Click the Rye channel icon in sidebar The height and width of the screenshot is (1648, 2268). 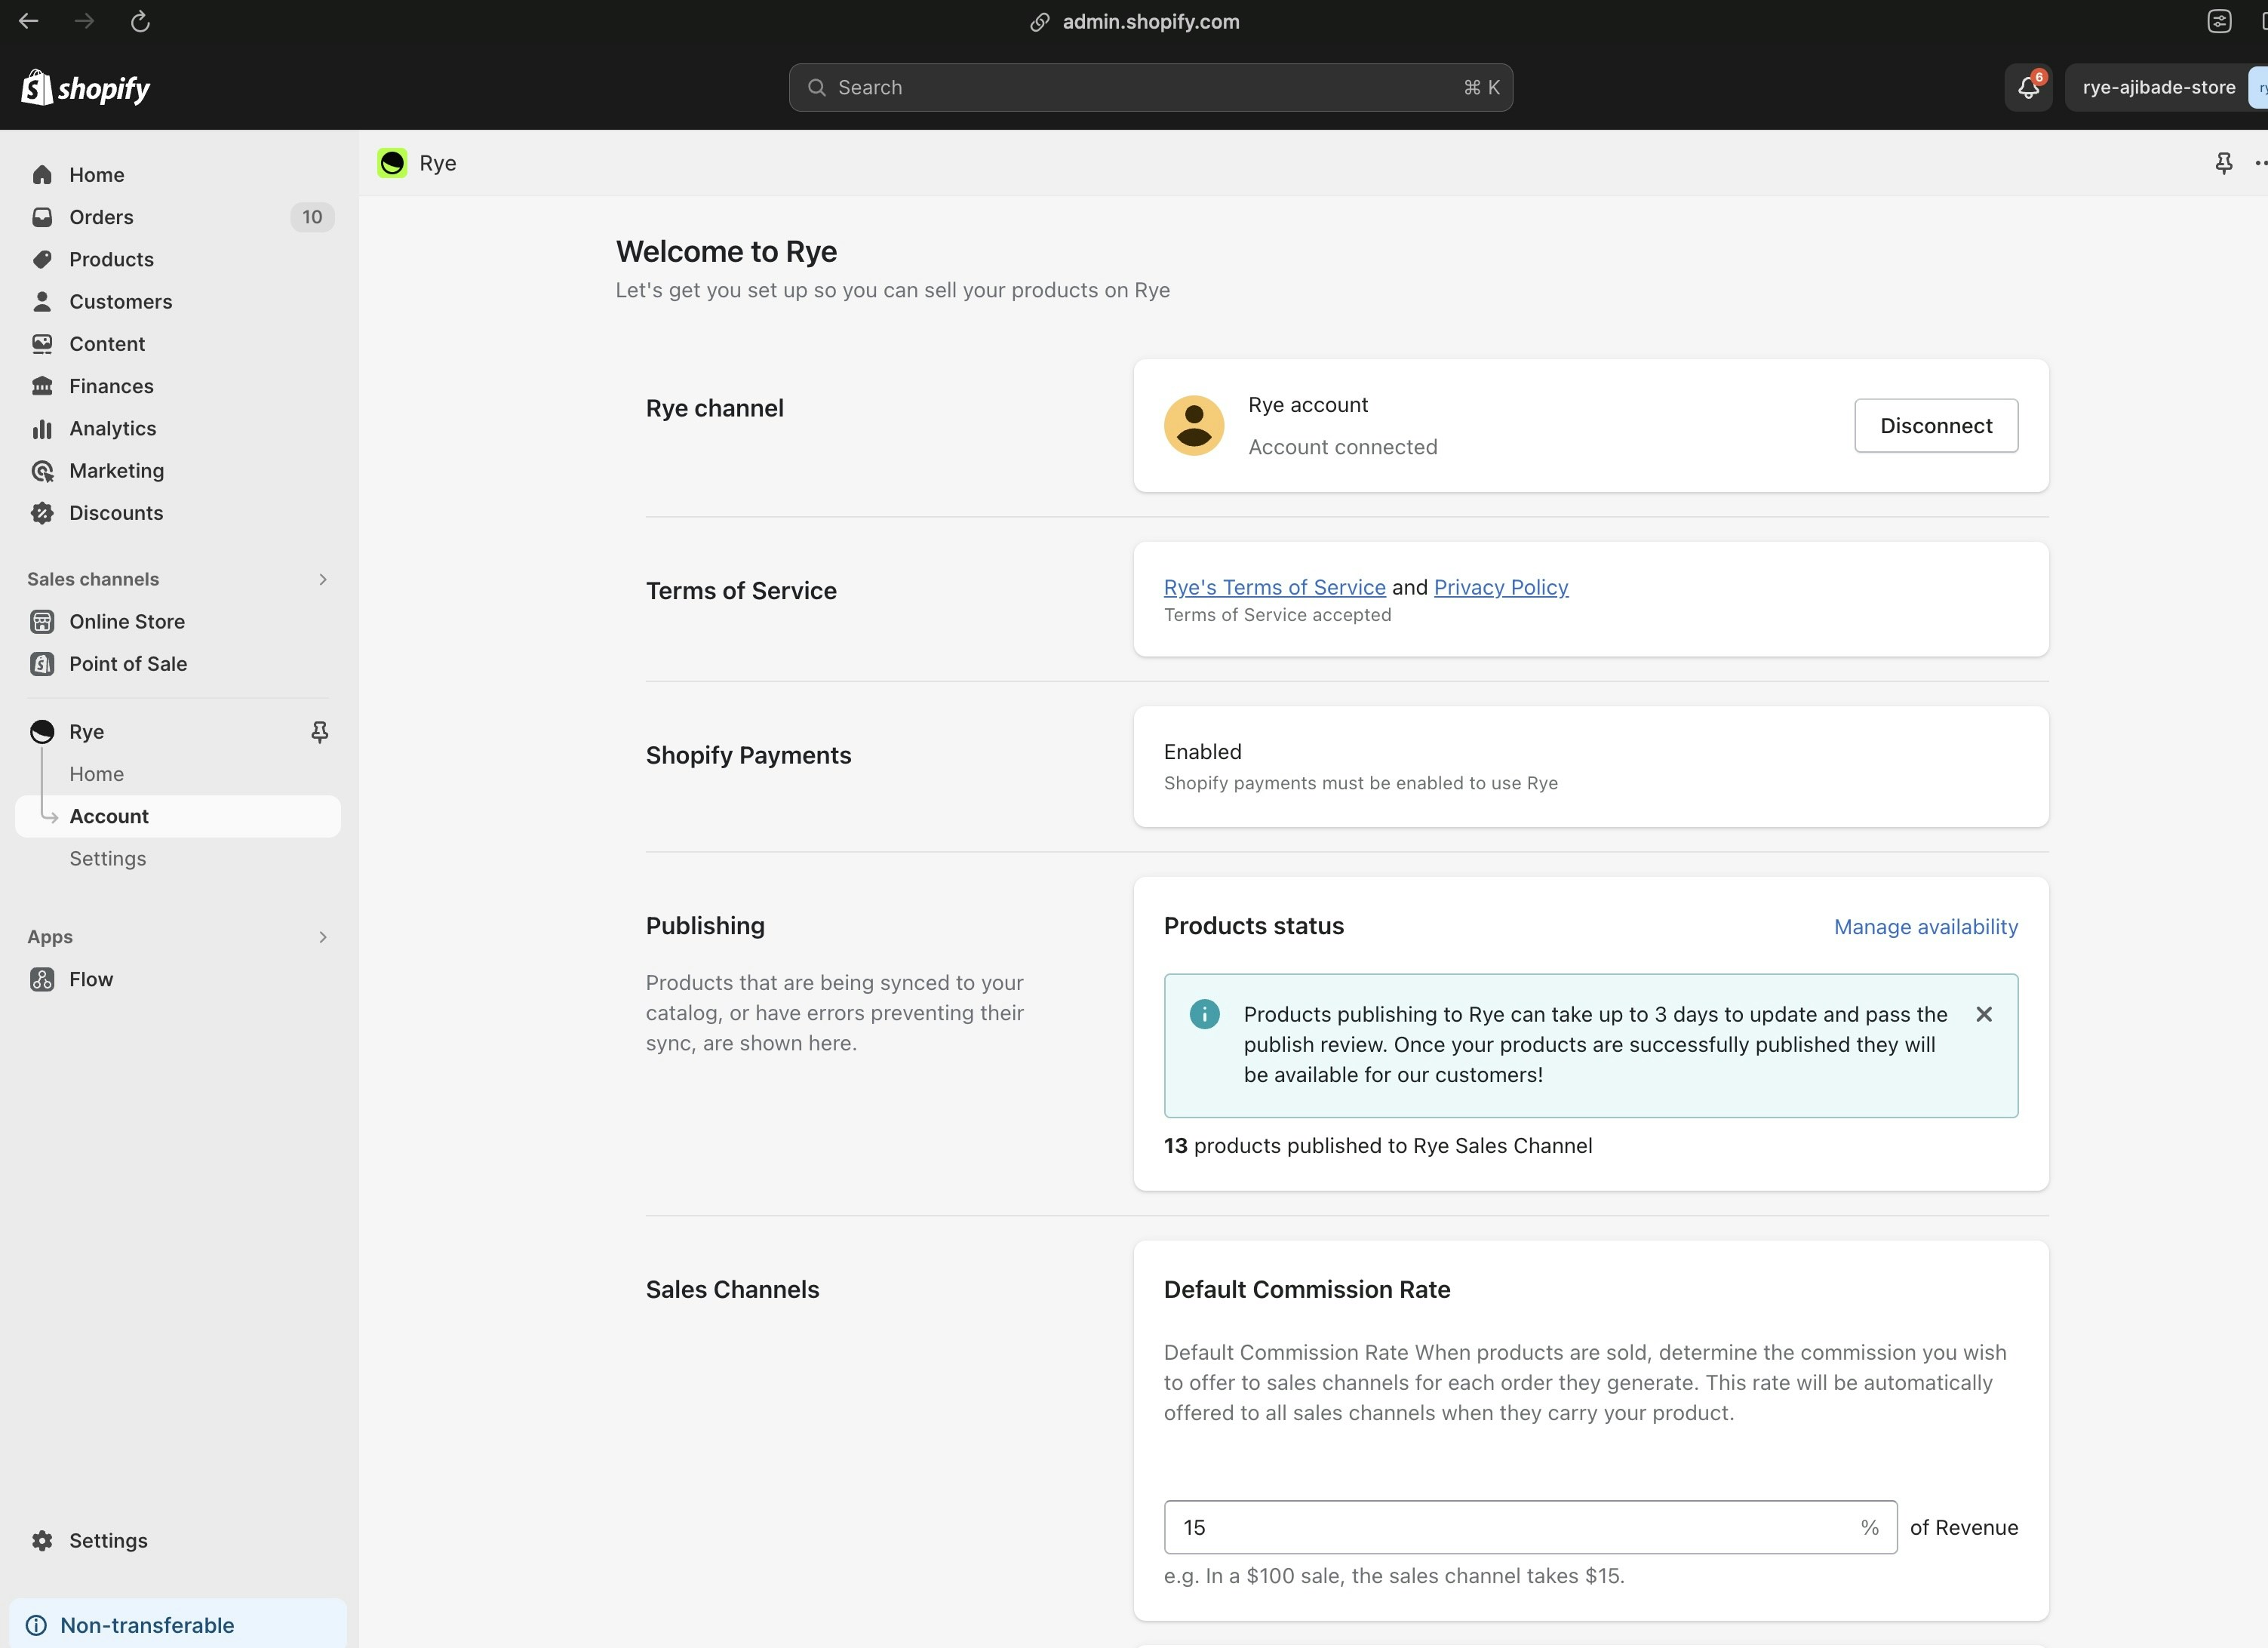[42, 732]
